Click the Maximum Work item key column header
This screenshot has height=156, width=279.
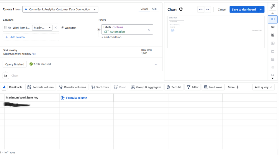coord(22,98)
